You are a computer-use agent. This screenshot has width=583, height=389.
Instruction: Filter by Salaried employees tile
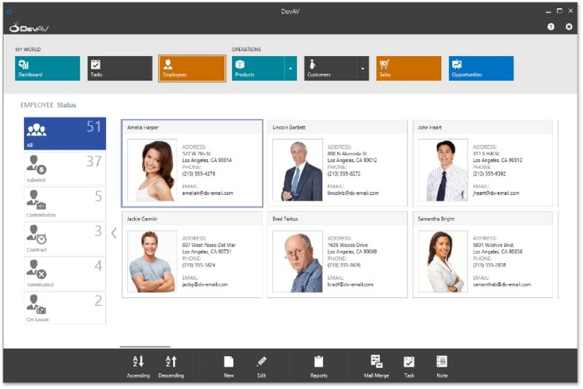pyautogui.click(x=65, y=169)
